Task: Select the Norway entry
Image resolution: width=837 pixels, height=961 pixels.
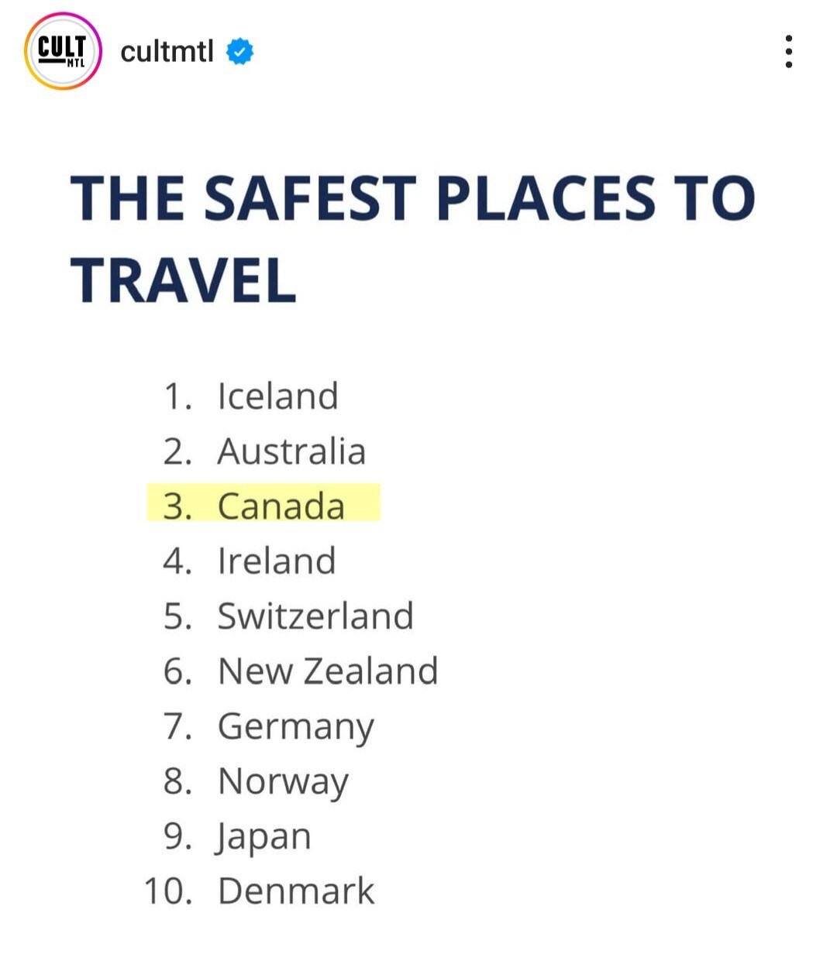Action: (283, 783)
